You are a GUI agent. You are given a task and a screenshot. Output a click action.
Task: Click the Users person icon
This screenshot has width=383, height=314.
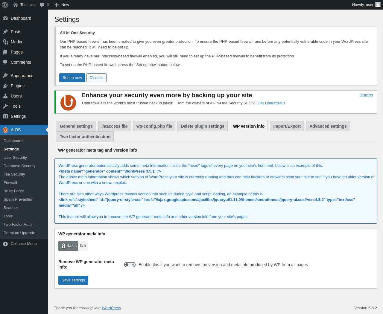5,96
